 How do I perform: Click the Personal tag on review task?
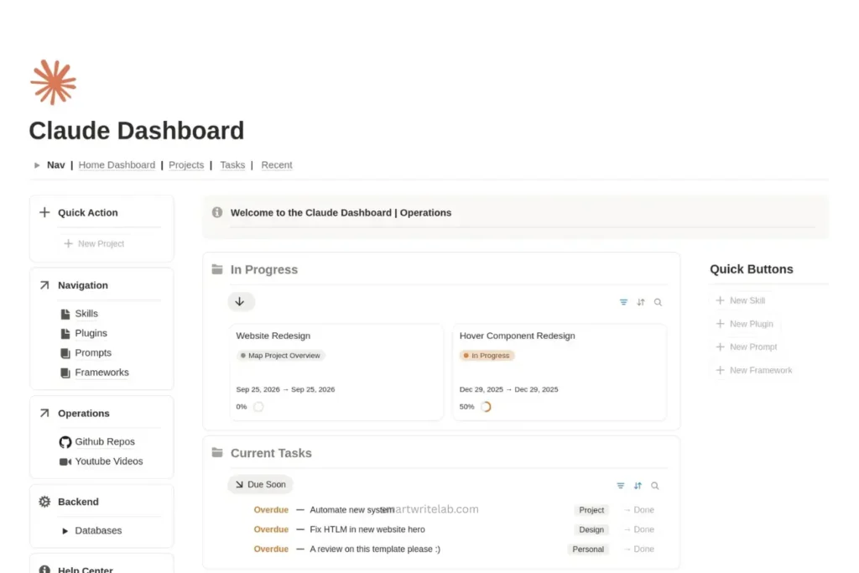(588, 549)
